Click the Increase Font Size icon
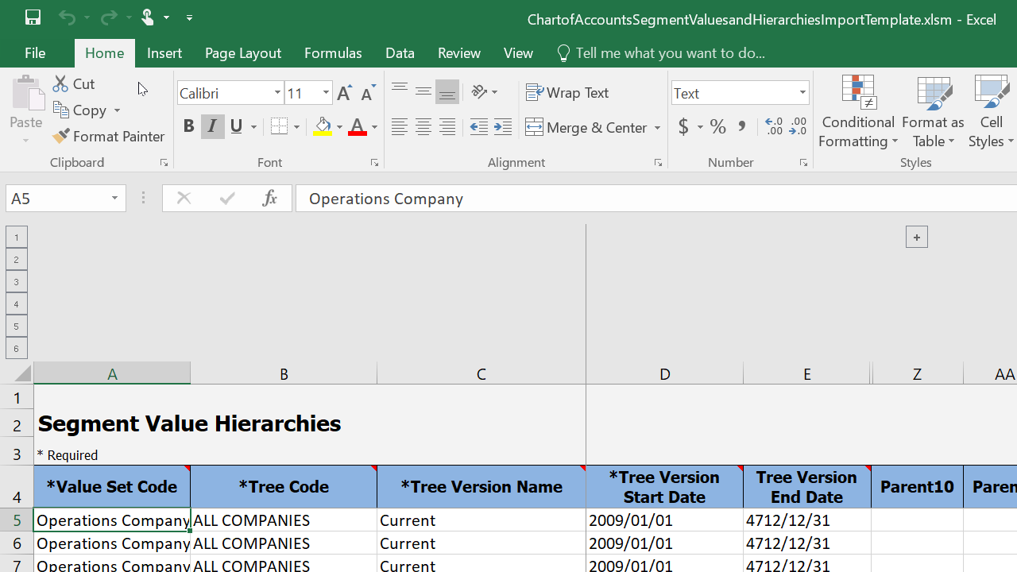The height and width of the screenshot is (572, 1017). click(344, 93)
